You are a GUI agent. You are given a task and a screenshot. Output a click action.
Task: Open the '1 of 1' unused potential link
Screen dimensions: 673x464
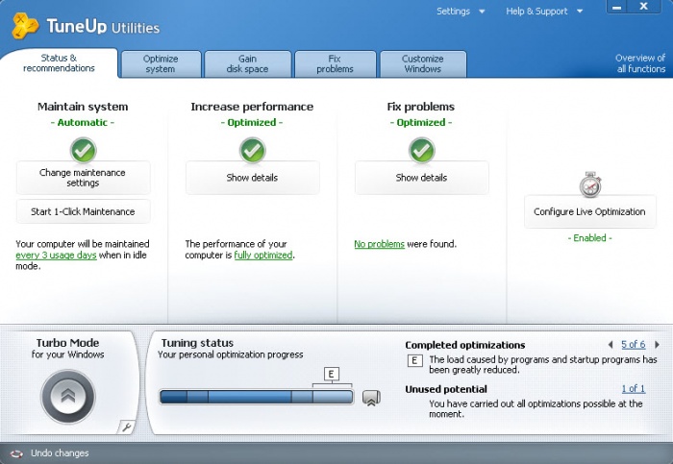(633, 388)
